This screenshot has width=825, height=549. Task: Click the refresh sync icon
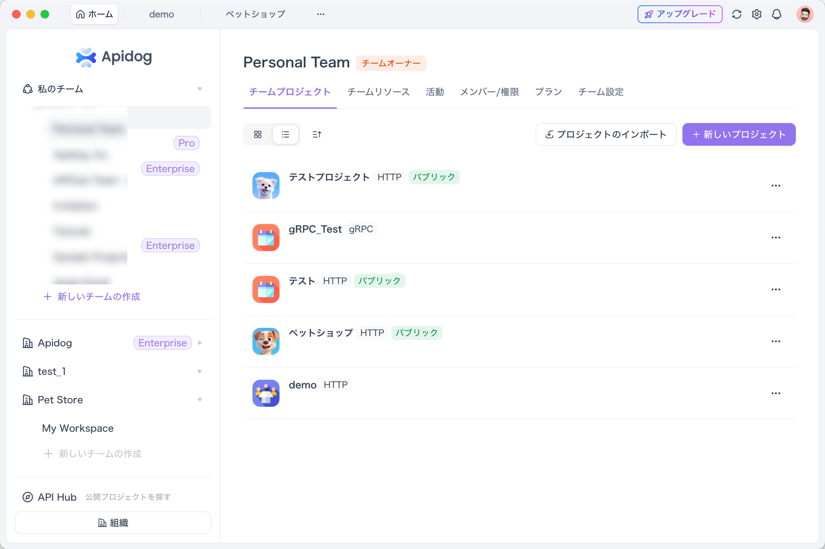click(736, 14)
